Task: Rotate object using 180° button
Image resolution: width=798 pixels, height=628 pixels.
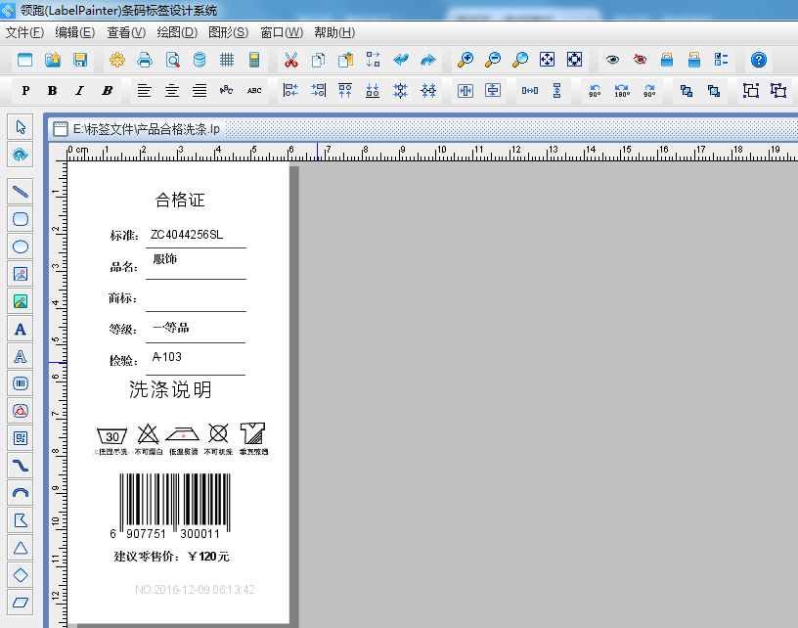Action: pos(622,91)
